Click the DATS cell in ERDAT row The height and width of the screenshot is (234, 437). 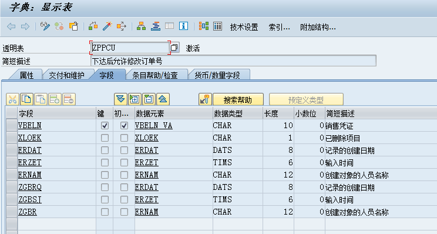pos(237,151)
